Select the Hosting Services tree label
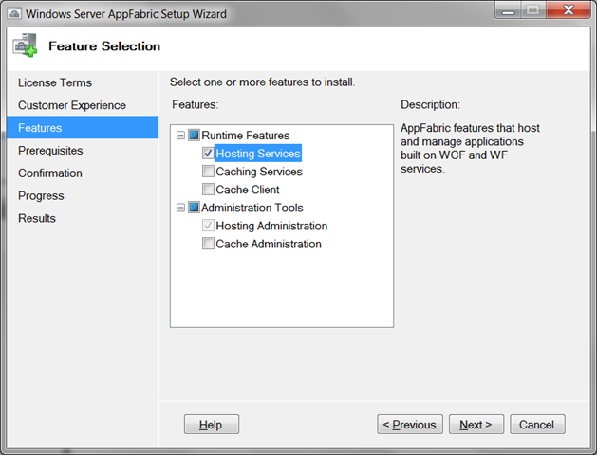Screen dimensions: 597x455 coord(258,154)
